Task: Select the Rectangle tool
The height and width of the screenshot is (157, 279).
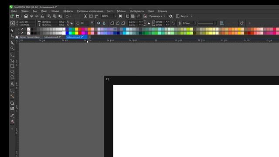Action: click(12, 66)
